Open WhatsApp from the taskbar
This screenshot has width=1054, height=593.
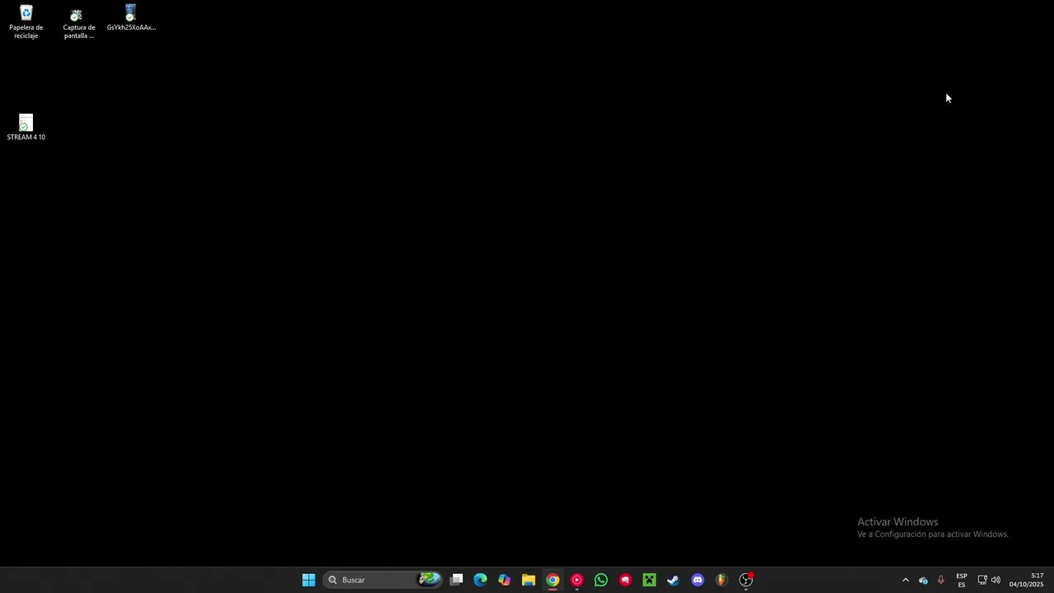(x=601, y=580)
